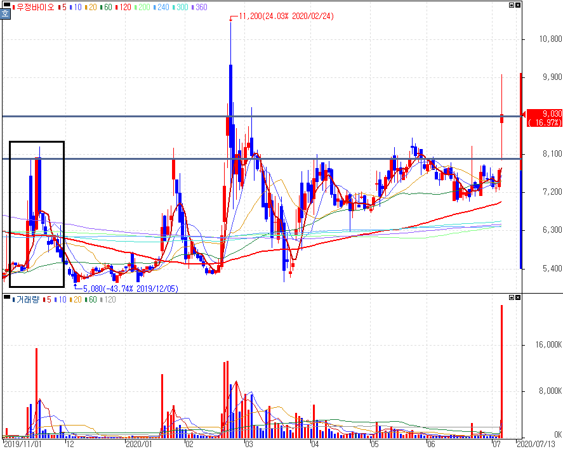563x449 pixels.
Task: Click the 05 month marker on time axis
Action: [374, 444]
